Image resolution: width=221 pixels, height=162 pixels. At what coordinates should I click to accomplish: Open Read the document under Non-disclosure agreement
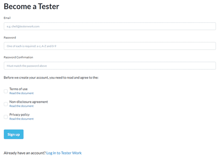21,106
